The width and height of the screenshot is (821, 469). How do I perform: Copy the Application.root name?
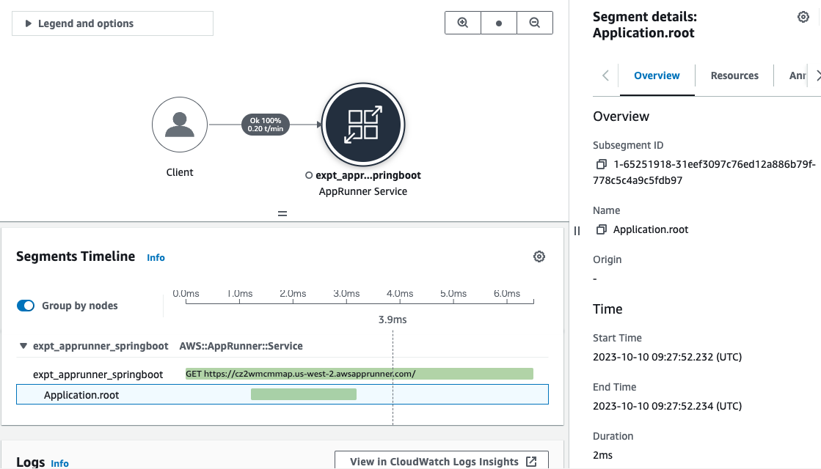[x=601, y=229]
